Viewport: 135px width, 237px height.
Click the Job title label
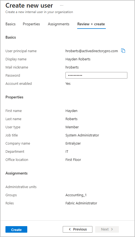tap(12, 135)
